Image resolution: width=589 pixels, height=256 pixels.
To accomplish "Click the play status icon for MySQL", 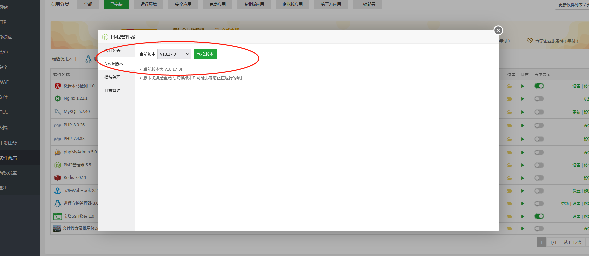I will 523,112.
